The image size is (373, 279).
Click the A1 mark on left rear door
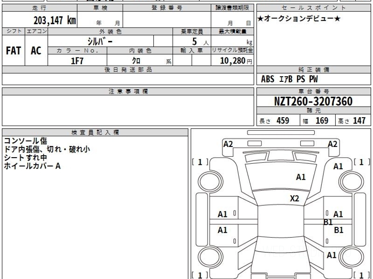coord(223,230)
